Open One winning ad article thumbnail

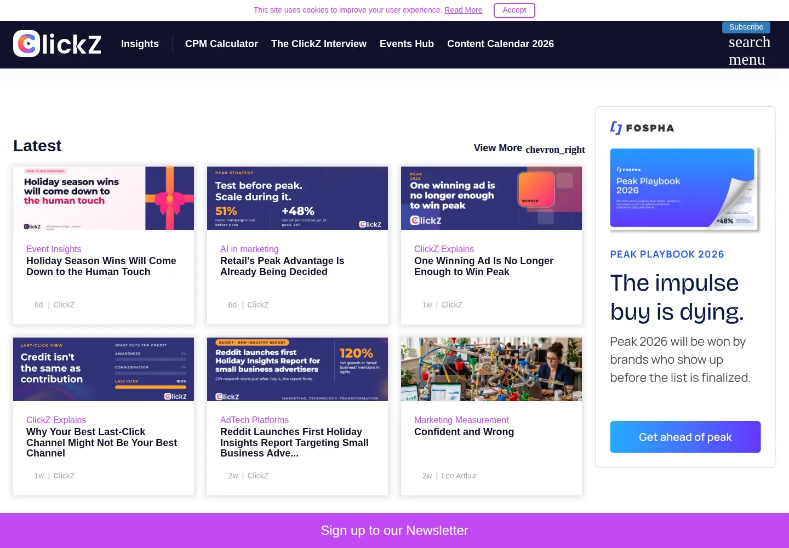(x=491, y=198)
